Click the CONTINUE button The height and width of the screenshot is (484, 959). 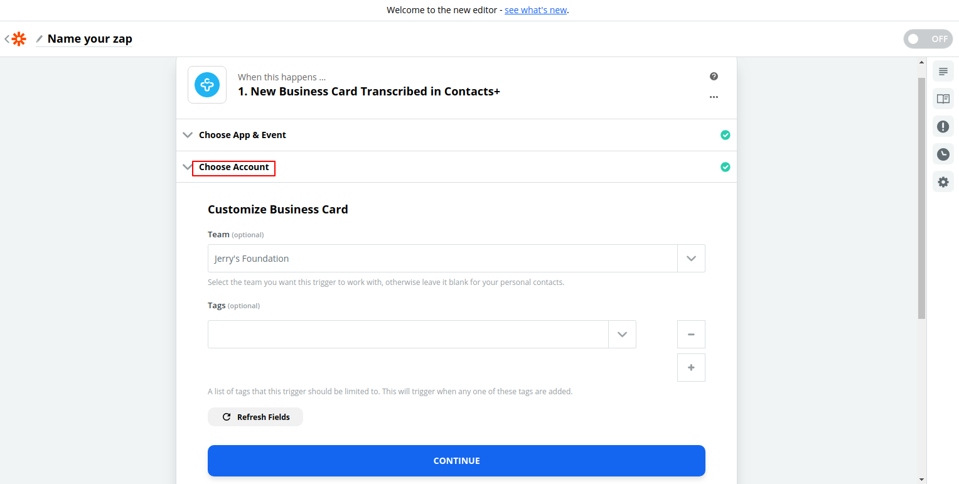click(x=456, y=461)
